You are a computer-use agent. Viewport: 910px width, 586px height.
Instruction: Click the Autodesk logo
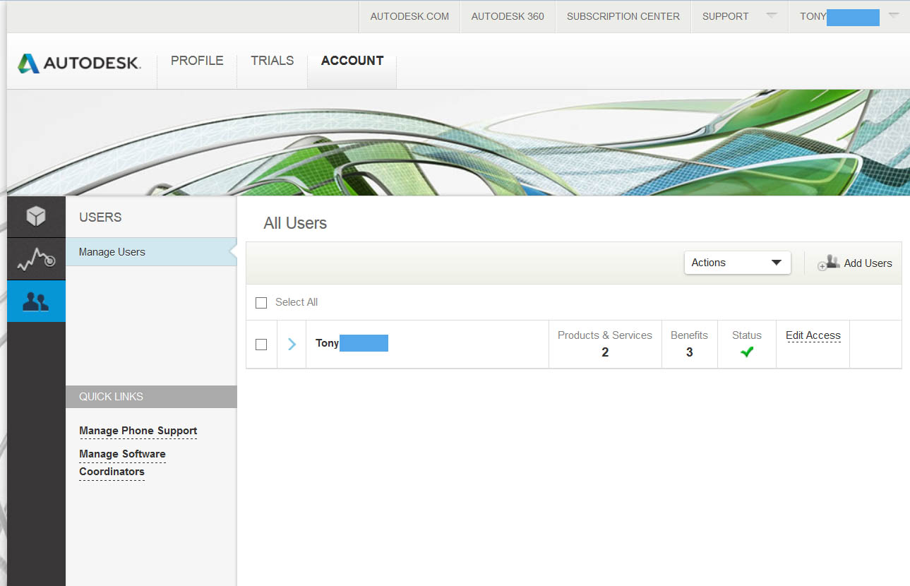click(x=79, y=63)
